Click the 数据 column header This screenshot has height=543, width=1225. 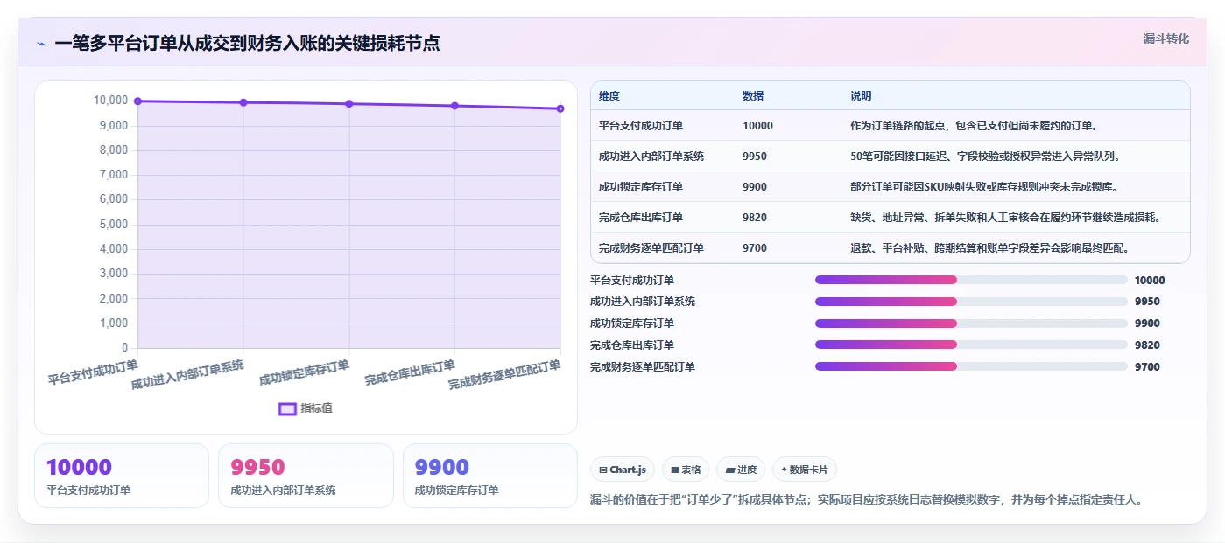pos(753,95)
